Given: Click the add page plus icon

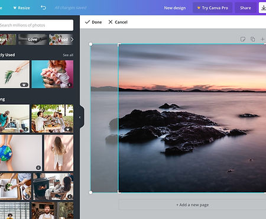Looking at the screenshot, I should tap(262, 39).
